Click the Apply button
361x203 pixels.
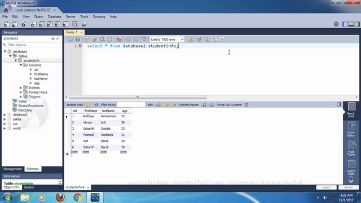point(326,187)
